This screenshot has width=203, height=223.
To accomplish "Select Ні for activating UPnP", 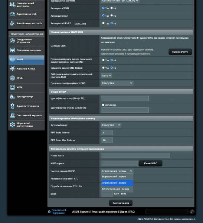I will 112,23.
